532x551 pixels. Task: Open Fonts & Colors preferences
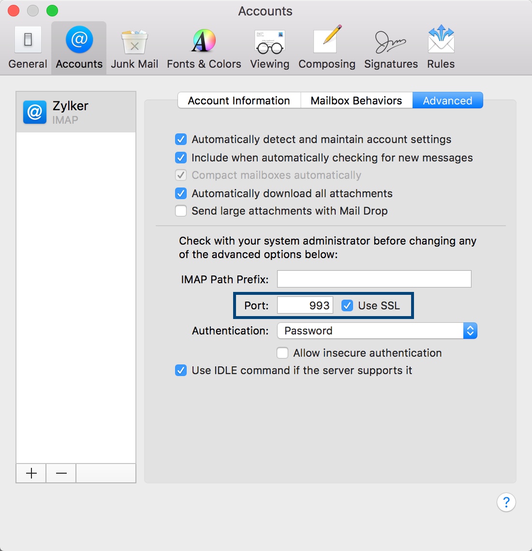point(204,46)
